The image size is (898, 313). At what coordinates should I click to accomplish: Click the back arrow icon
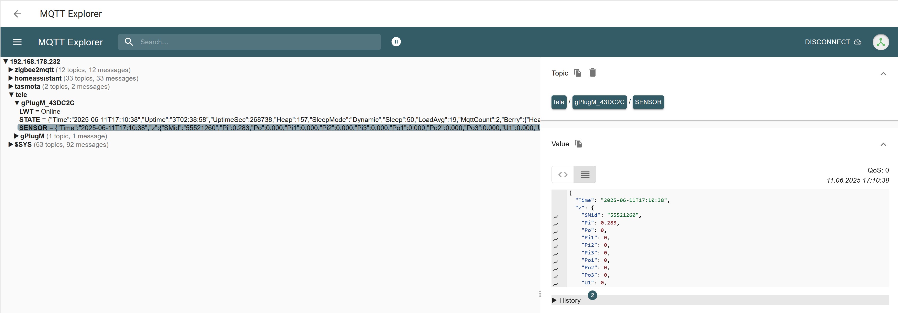[x=17, y=14]
